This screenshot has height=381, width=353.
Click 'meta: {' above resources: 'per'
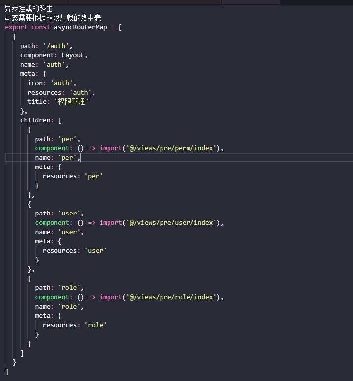(48, 167)
